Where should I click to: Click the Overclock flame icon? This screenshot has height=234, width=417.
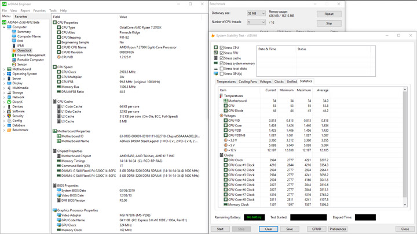[x=14, y=50]
